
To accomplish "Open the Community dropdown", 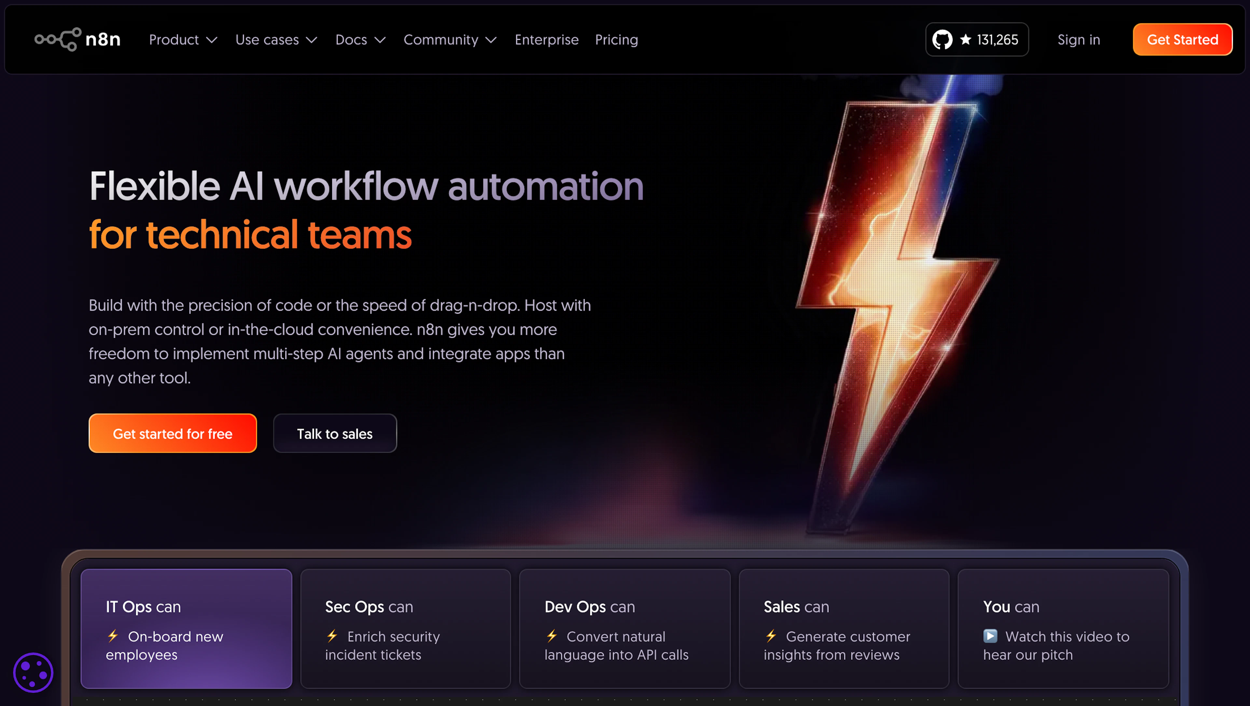I will 449,40.
